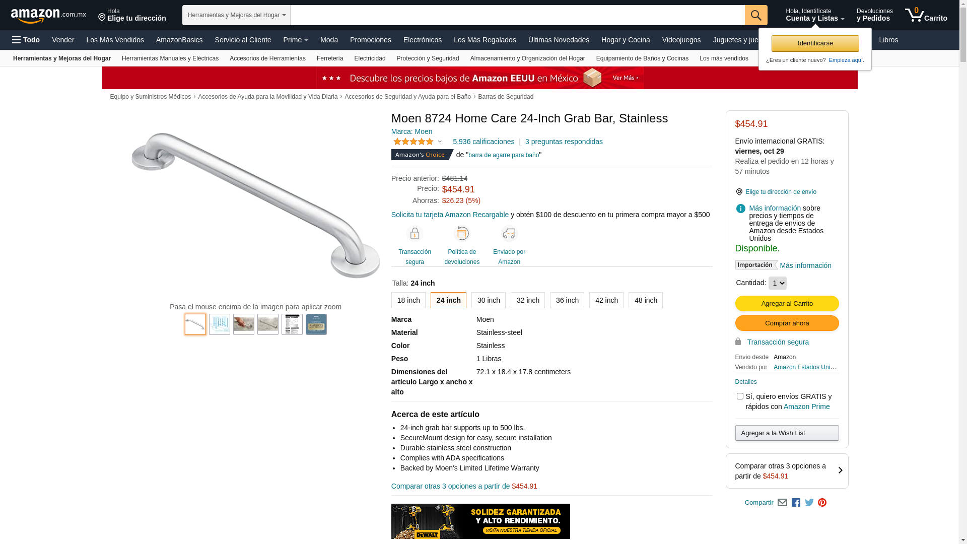Expand the star ratings popover arrow

pyautogui.click(x=440, y=142)
